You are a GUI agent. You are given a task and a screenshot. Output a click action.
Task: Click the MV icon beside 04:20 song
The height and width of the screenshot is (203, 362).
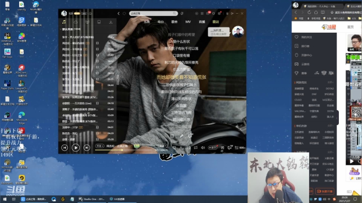(x=98, y=133)
